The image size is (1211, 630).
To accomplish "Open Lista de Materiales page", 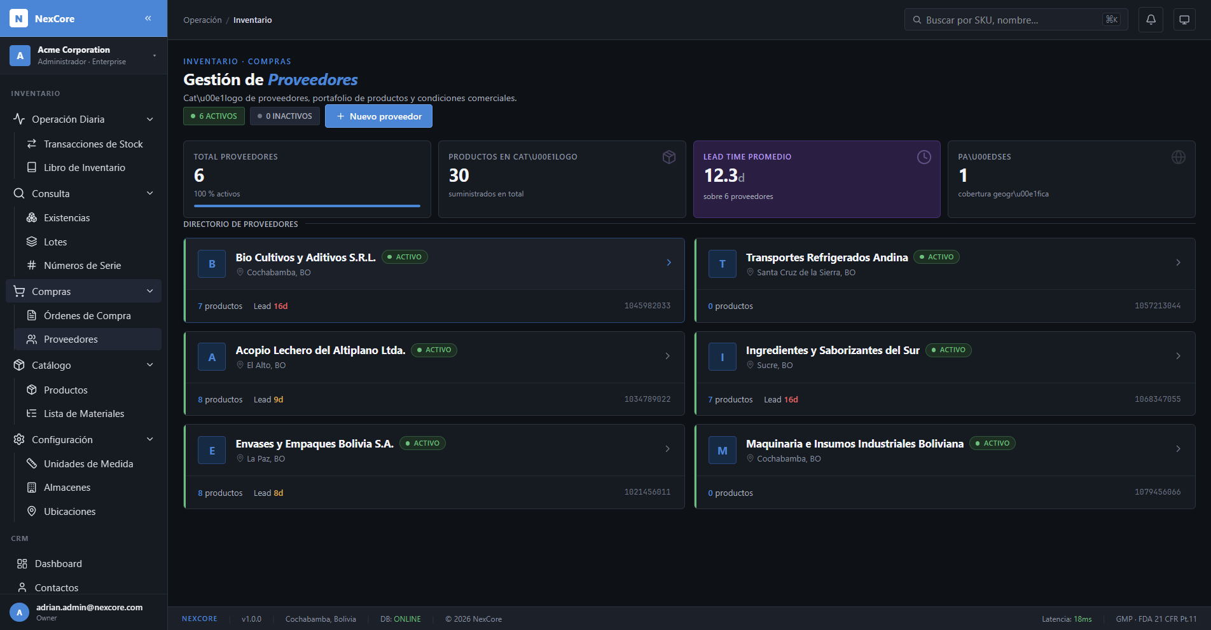I will (88, 413).
